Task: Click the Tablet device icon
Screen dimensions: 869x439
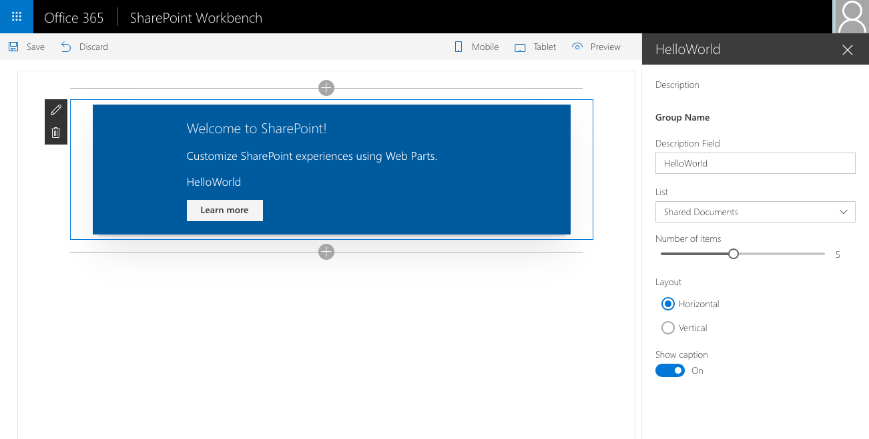Action: pyautogui.click(x=521, y=47)
